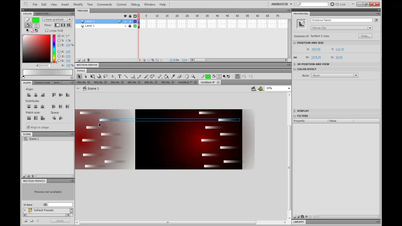Open the Modify menu
The width and height of the screenshot is (402, 226).
(78, 4)
